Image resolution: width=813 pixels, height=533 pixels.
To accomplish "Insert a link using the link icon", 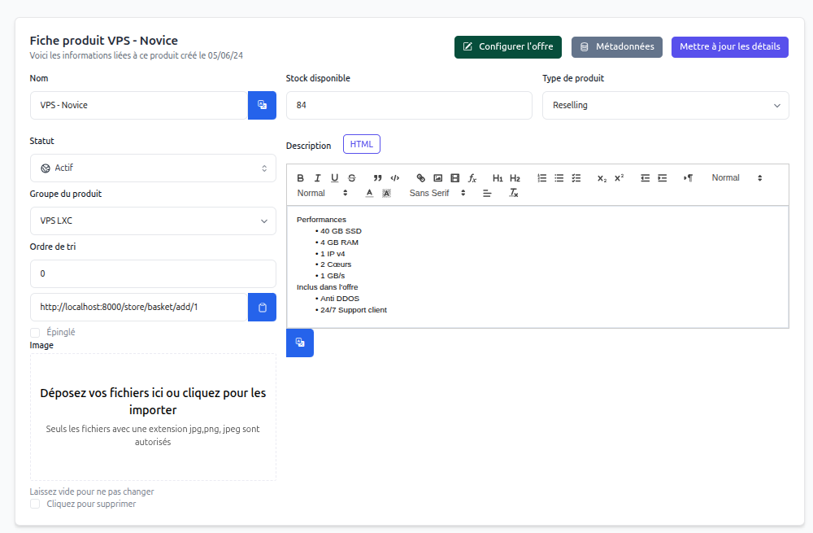I will click(420, 178).
